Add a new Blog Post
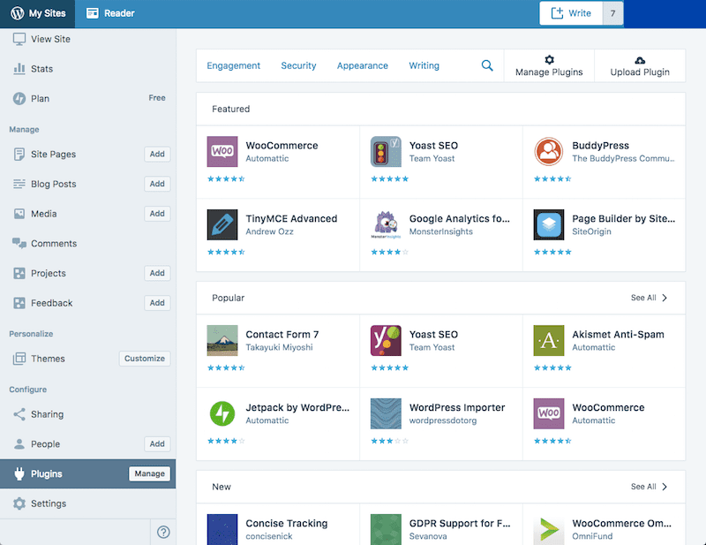Image resolution: width=706 pixels, height=545 pixels. [157, 184]
